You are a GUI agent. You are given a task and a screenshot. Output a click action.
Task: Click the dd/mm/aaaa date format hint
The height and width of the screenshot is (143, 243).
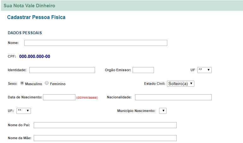[x=87, y=98]
